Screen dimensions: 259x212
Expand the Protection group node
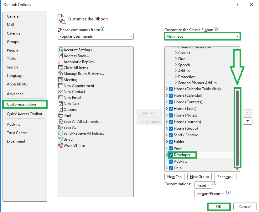coord(176,77)
